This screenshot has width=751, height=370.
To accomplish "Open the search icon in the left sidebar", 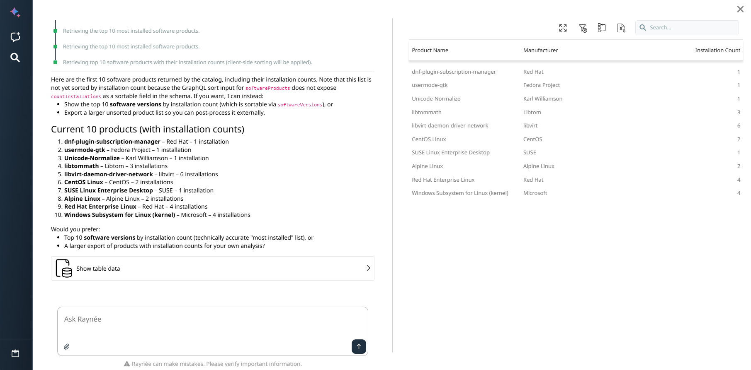I will coord(15,58).
